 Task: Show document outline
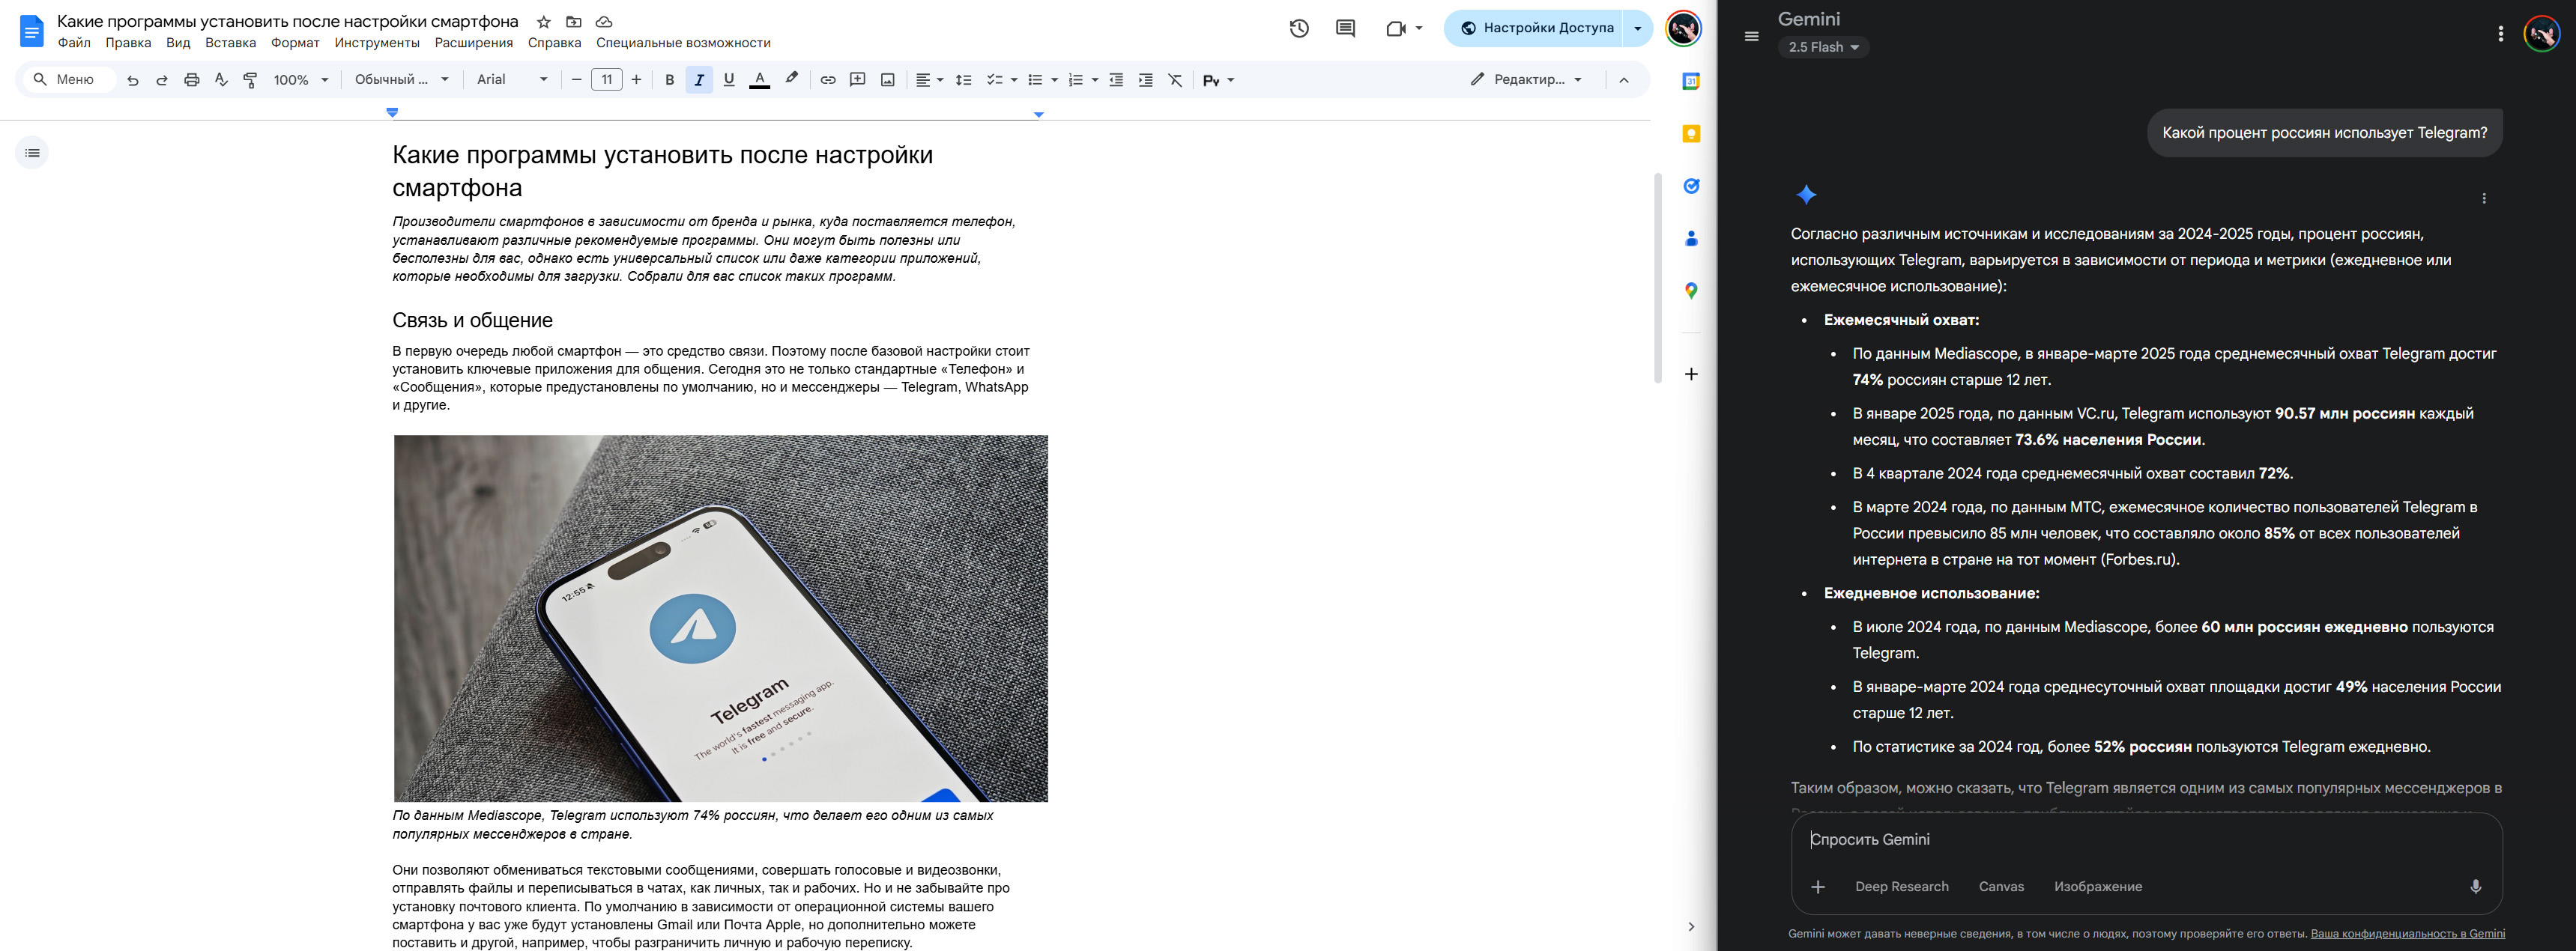pos(33,153)
